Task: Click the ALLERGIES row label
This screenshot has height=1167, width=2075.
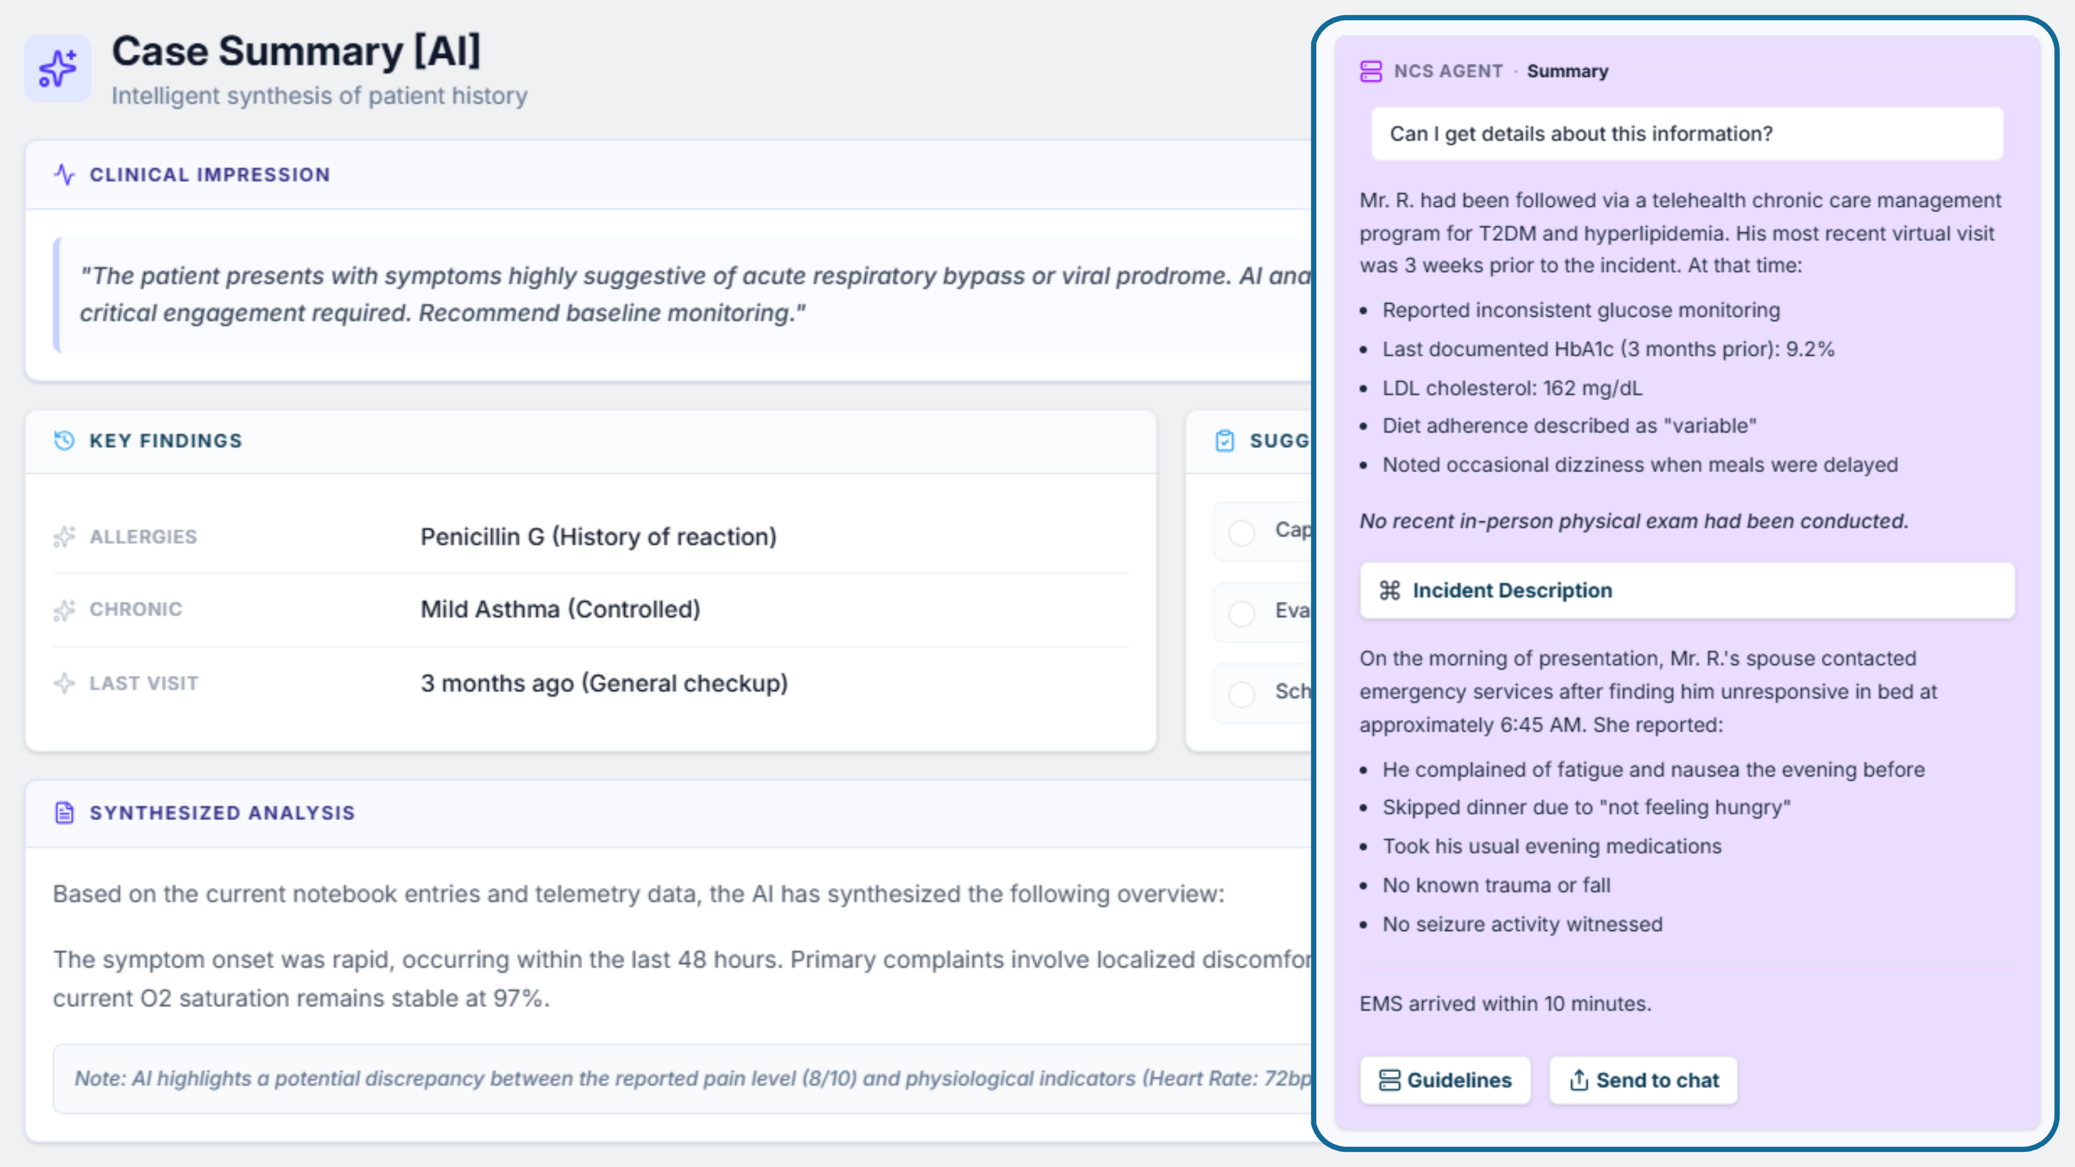Action: point(143,536)
